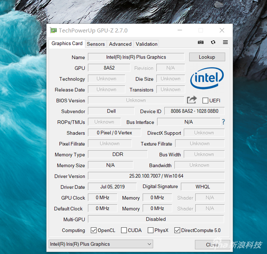This screenshot has width=267, height=254.
Task: Switch to the Sensors tab
Action: (96, 44)
